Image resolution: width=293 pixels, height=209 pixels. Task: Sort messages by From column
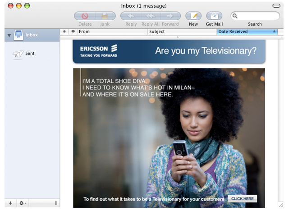(x=113, y=31)
